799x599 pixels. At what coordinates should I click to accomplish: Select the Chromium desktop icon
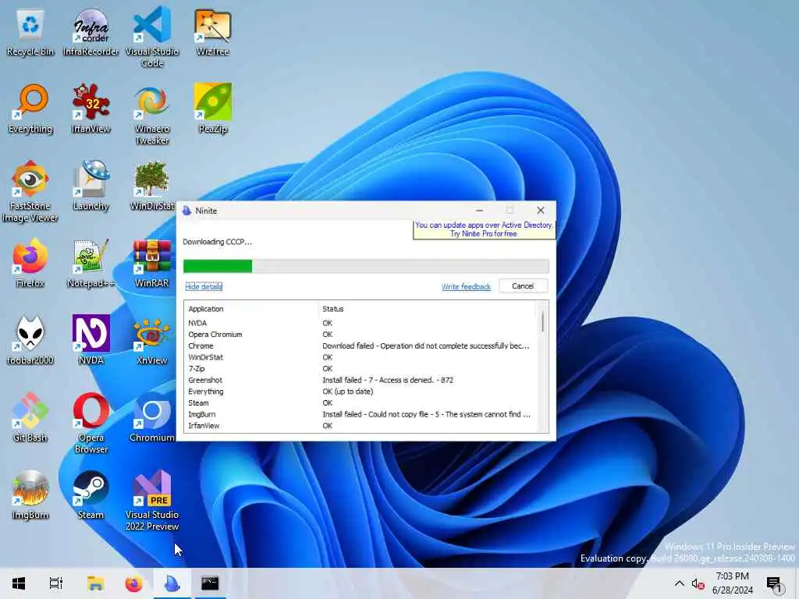coord(152,418)
